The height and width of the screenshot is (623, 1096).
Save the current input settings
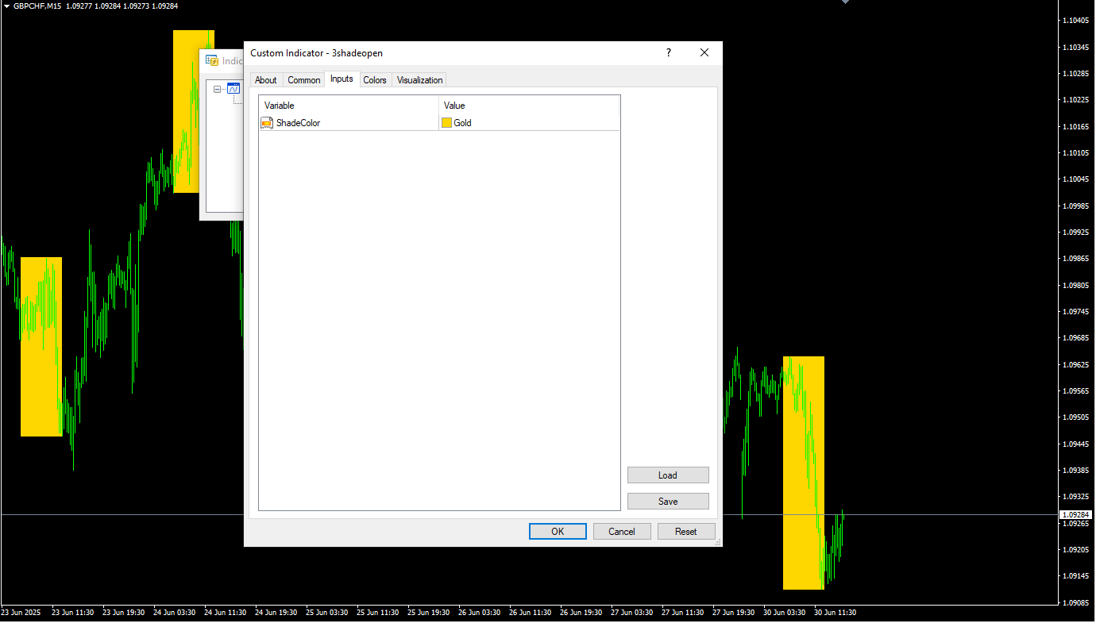[x=668, y=502]
